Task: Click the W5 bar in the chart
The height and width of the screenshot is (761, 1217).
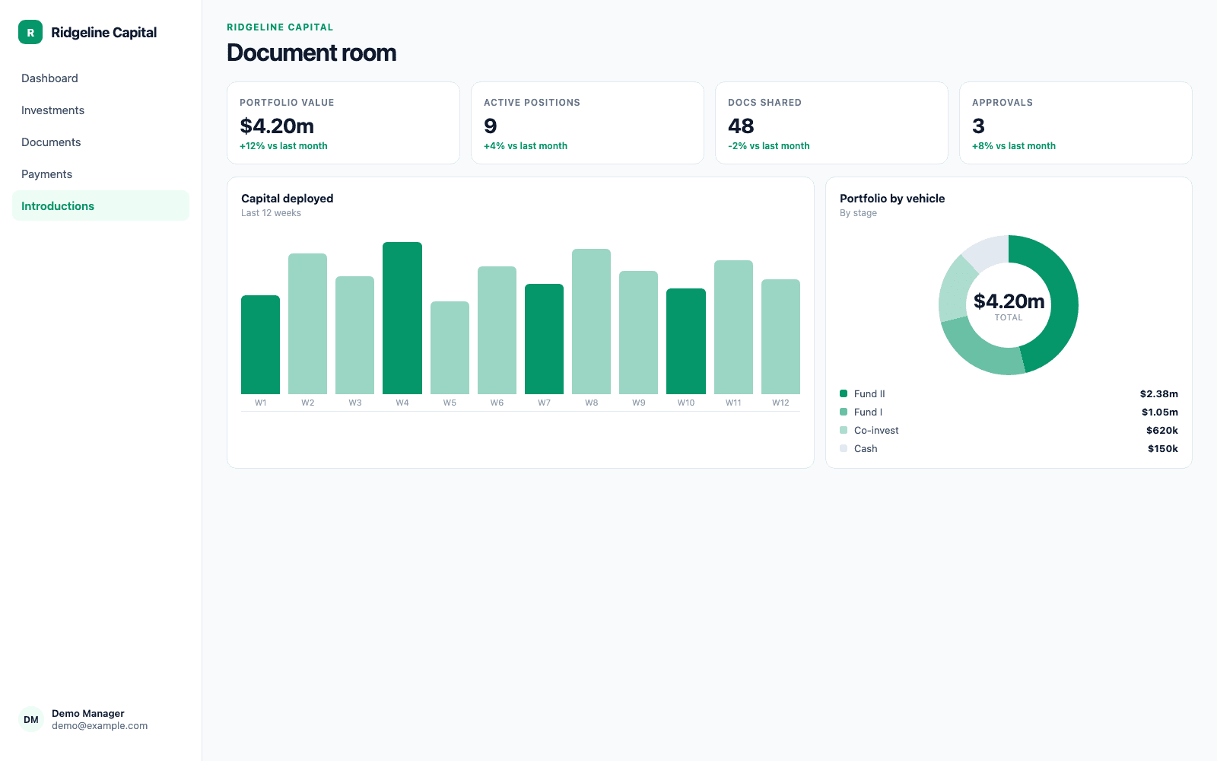Action: [x=450, y=348]
